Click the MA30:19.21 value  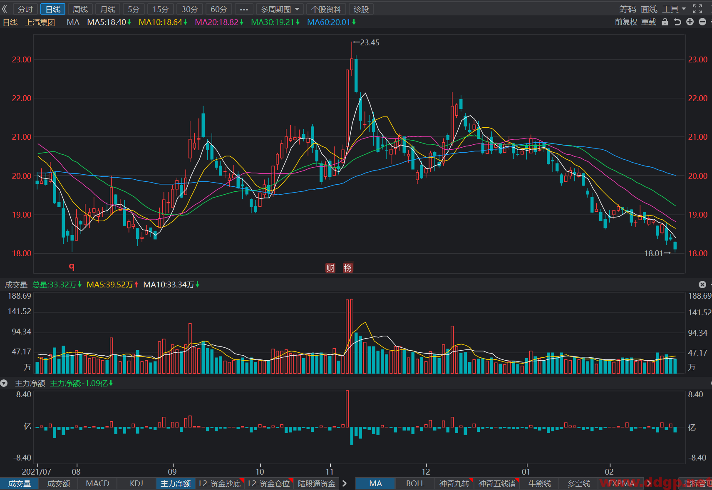point(275,22)
